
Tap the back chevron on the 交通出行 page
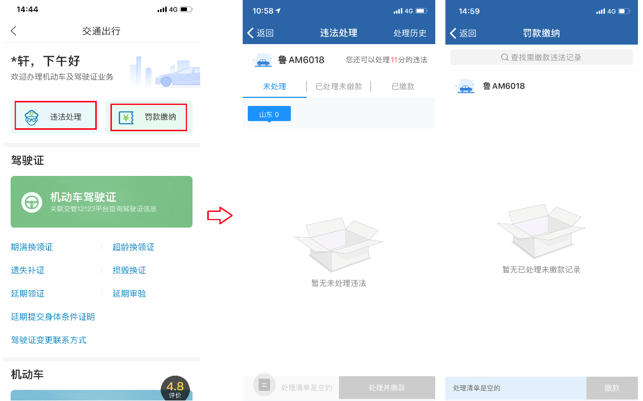click(x=14, y=31)
